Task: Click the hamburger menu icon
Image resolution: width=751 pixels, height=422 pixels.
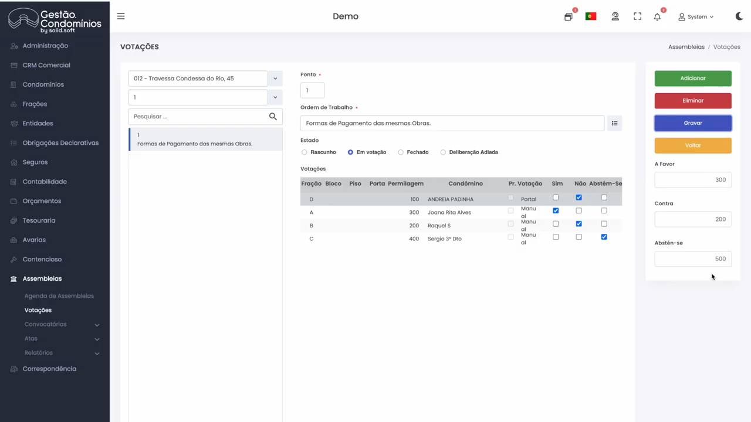Action: (x=121, y=16)
